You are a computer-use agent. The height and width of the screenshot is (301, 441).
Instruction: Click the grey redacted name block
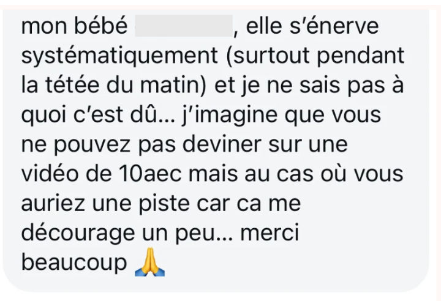pos(184,26)
